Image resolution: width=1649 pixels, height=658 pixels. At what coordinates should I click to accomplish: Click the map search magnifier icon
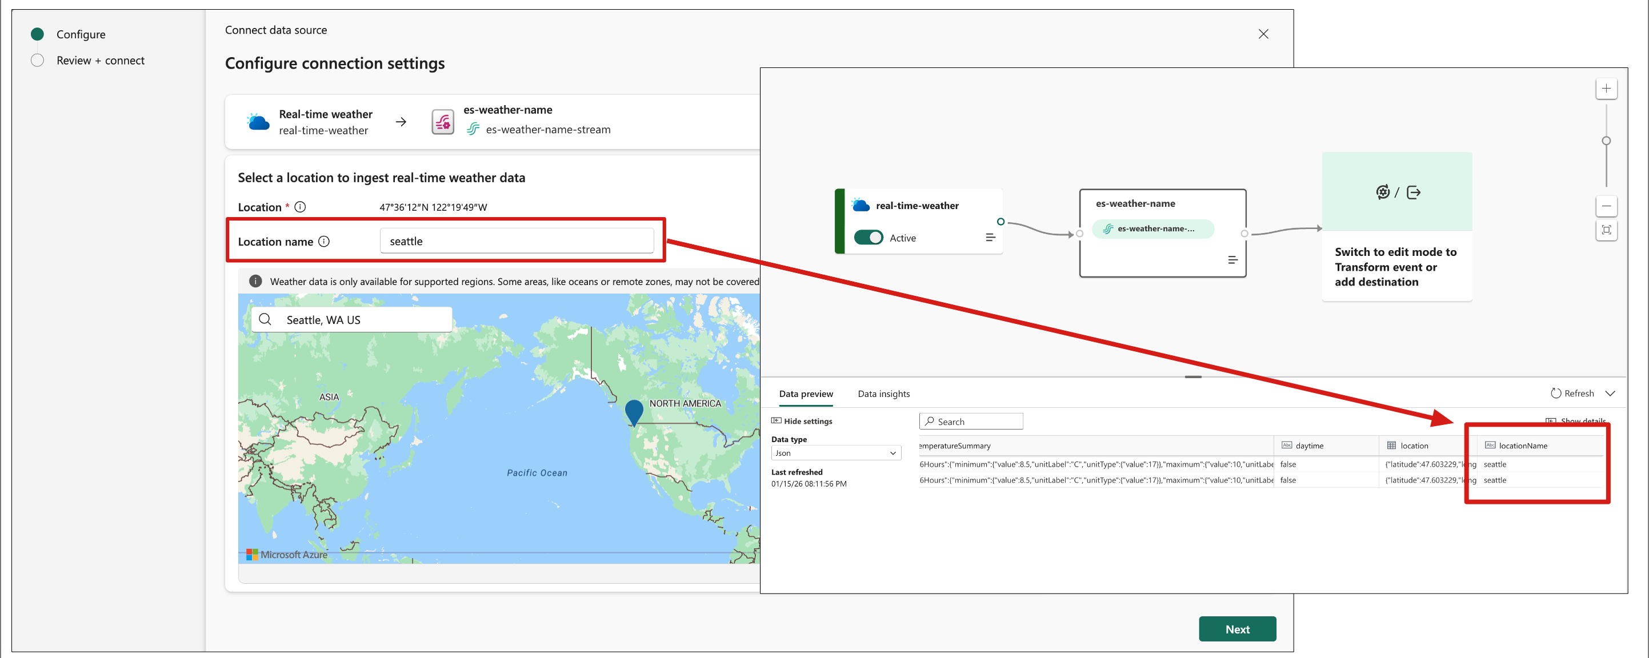[x=265, y=319]
